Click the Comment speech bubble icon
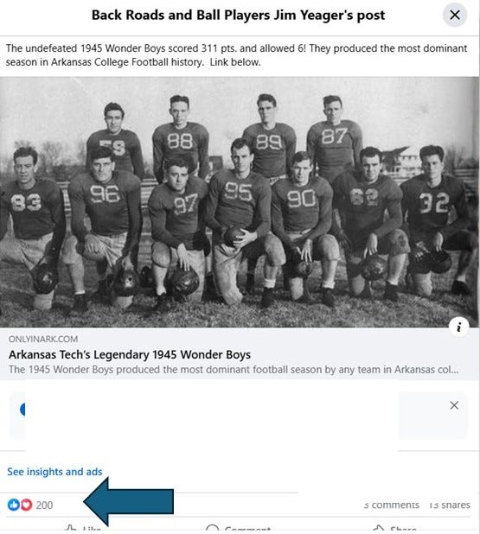The height and width of the screenshot is (534, 480). tap(213, 530)
